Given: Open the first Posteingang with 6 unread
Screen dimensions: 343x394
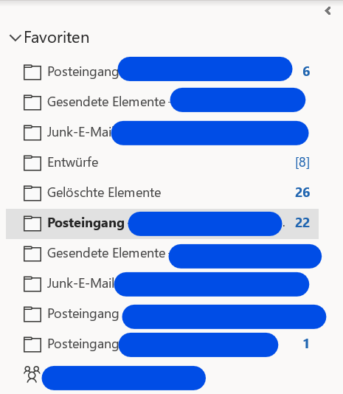Looking at the screenshot, I should coord(162,72).
